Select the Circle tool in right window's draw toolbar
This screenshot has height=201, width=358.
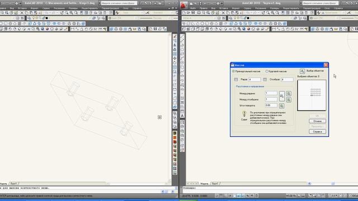click(182, 63)
